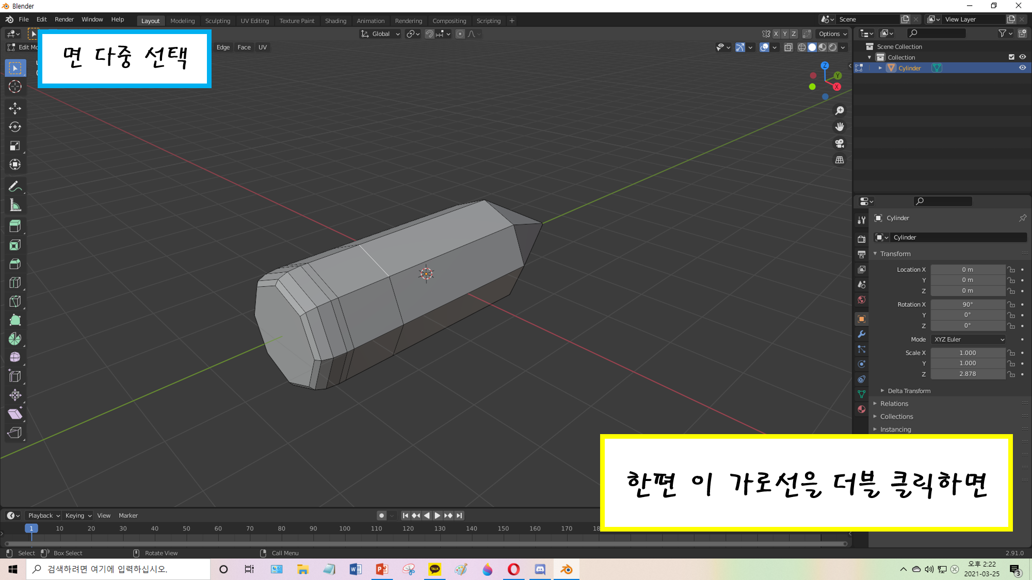Viewport: 1032px width, 580px height.
Task: Open the Render menu
Action: (64, 20)
